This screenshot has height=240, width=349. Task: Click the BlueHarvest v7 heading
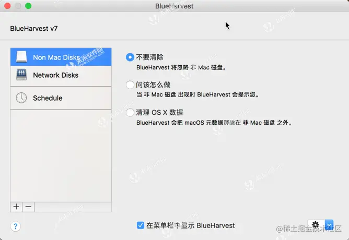pos(34,29)
